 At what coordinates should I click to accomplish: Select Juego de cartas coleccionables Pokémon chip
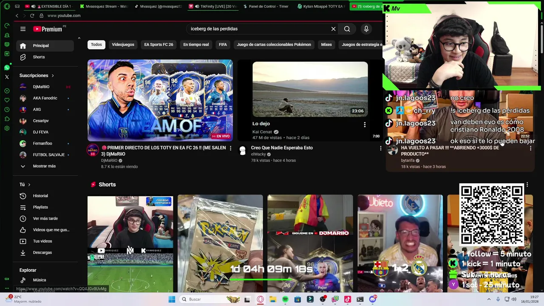pyautogui.click(x=274, y=45)
